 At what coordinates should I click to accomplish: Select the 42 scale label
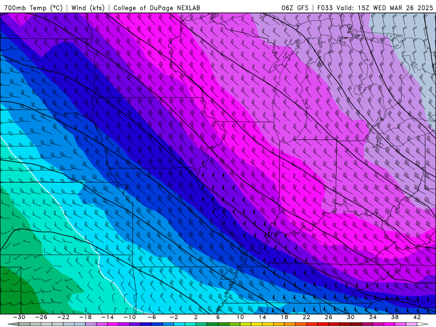417,317
